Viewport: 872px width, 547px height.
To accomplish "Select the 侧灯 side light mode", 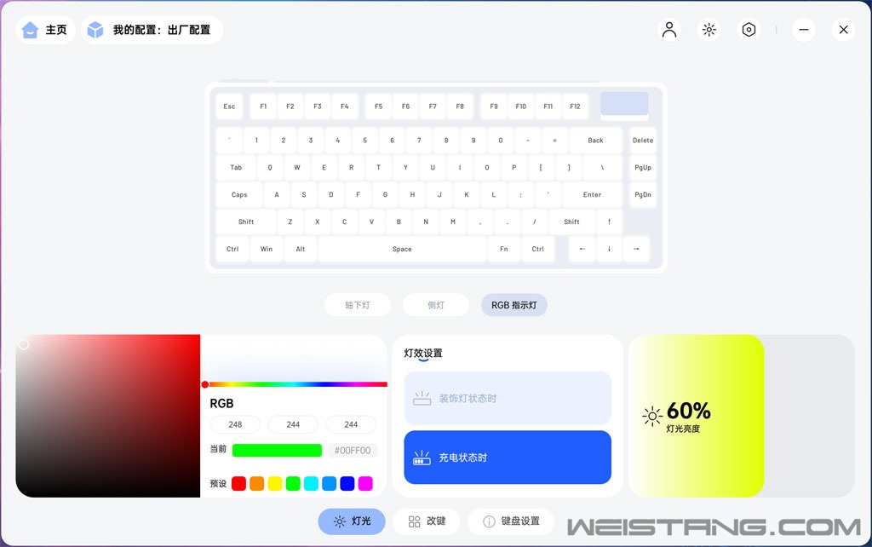I will pos(436,305).
